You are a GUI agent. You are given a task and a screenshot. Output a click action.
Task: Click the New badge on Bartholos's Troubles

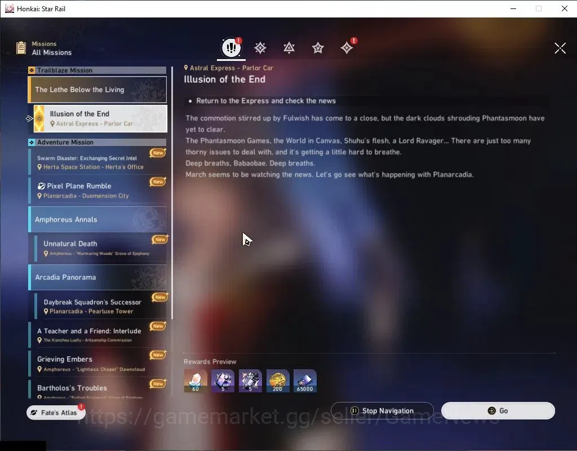click(x=158, y=383)
